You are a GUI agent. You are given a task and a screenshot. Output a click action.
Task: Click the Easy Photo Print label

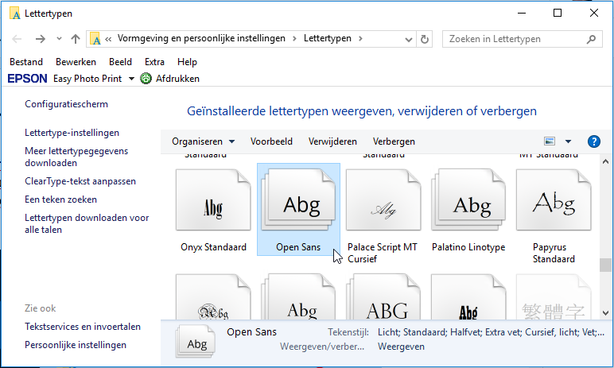coord(87,79)
